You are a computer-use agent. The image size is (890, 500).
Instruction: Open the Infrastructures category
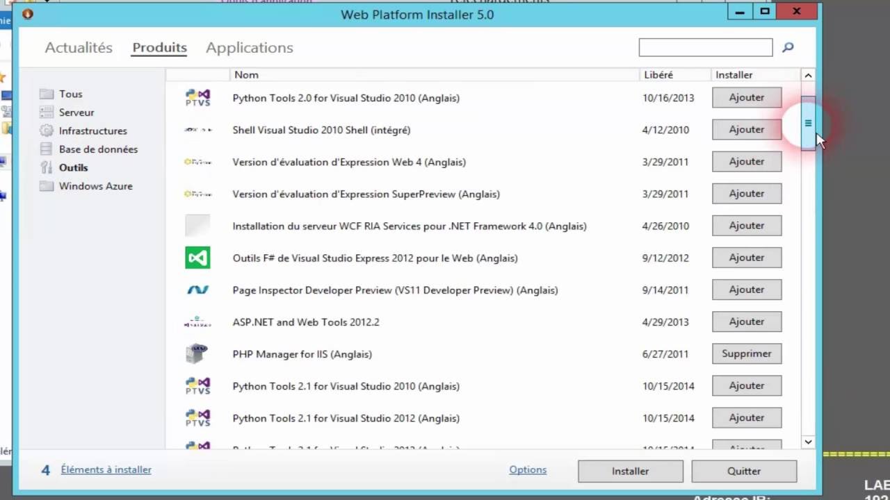pyautogui.click(x=93, y=131)
